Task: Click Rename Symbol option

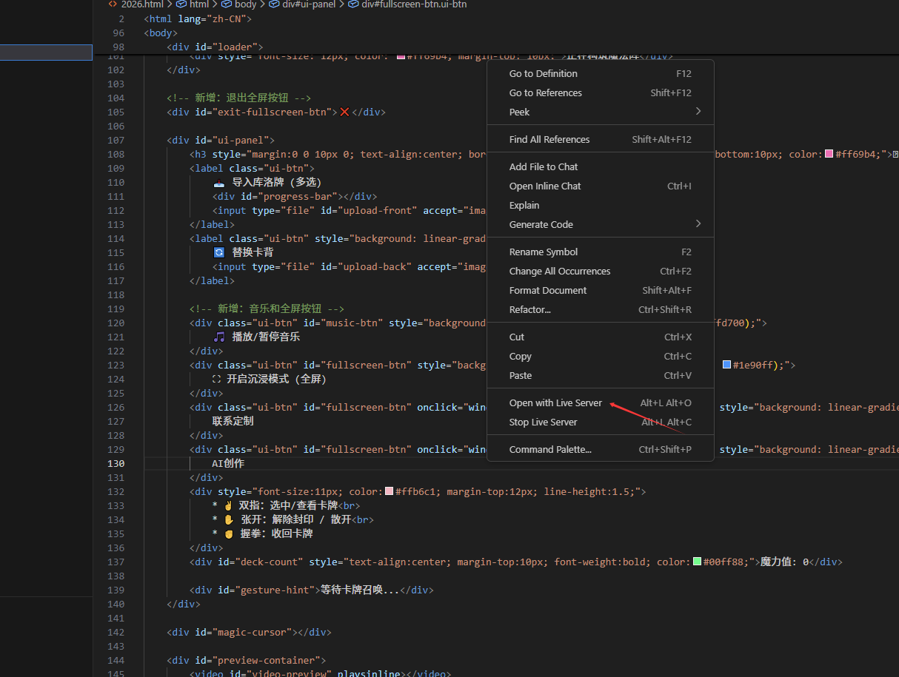Action: [x=543, y=252]
